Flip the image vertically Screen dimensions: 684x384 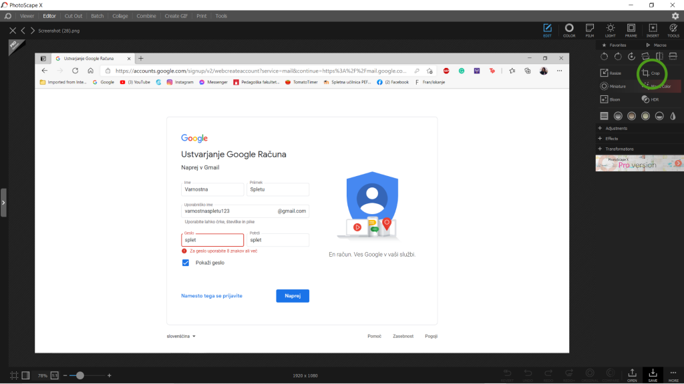click(673, 56)
